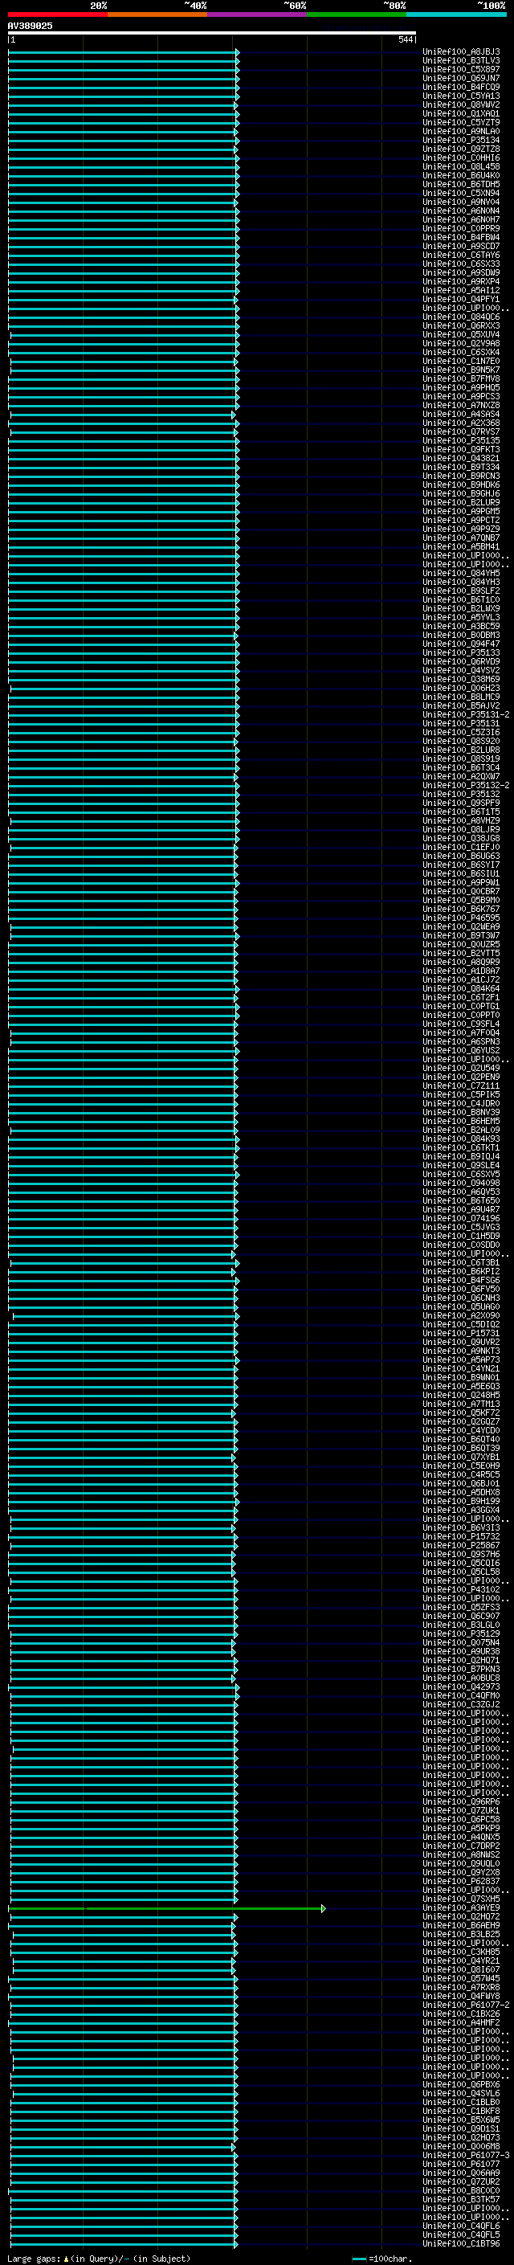The width and height of the screenshot is (514, 2265).
Task: Click hit label UniRef100_C9SFL4
Action: click(460, 1024)
